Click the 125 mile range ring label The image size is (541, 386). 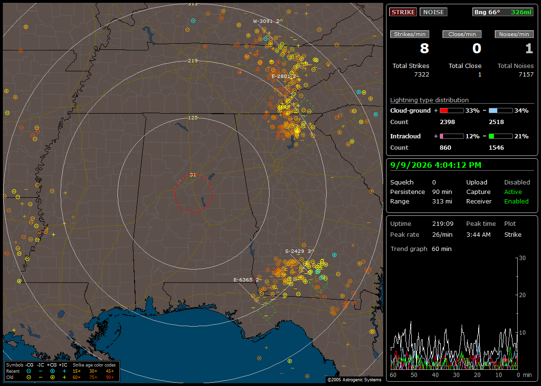tap(193, 117)
